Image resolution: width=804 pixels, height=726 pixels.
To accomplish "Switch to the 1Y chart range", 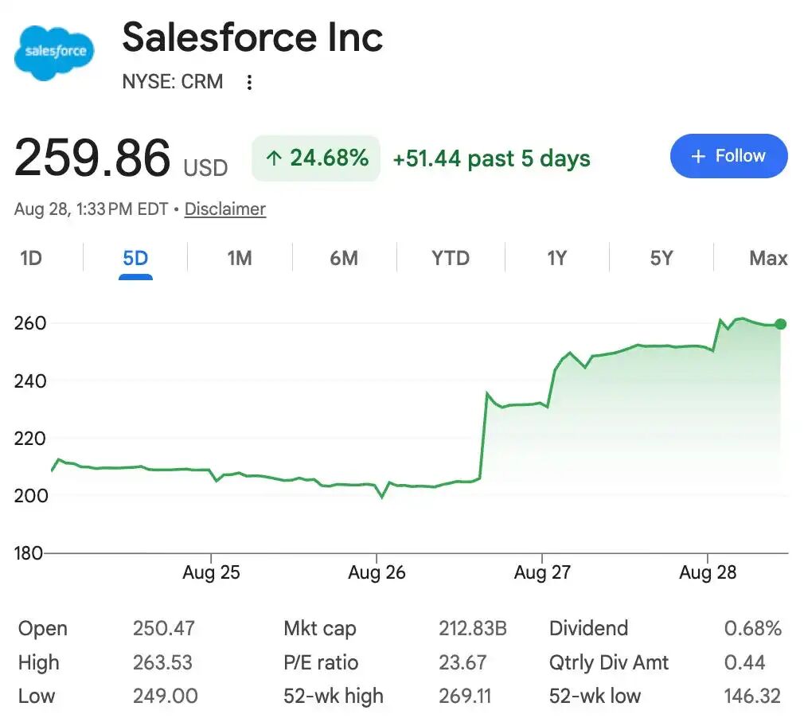I will click(x=557, y=258).
